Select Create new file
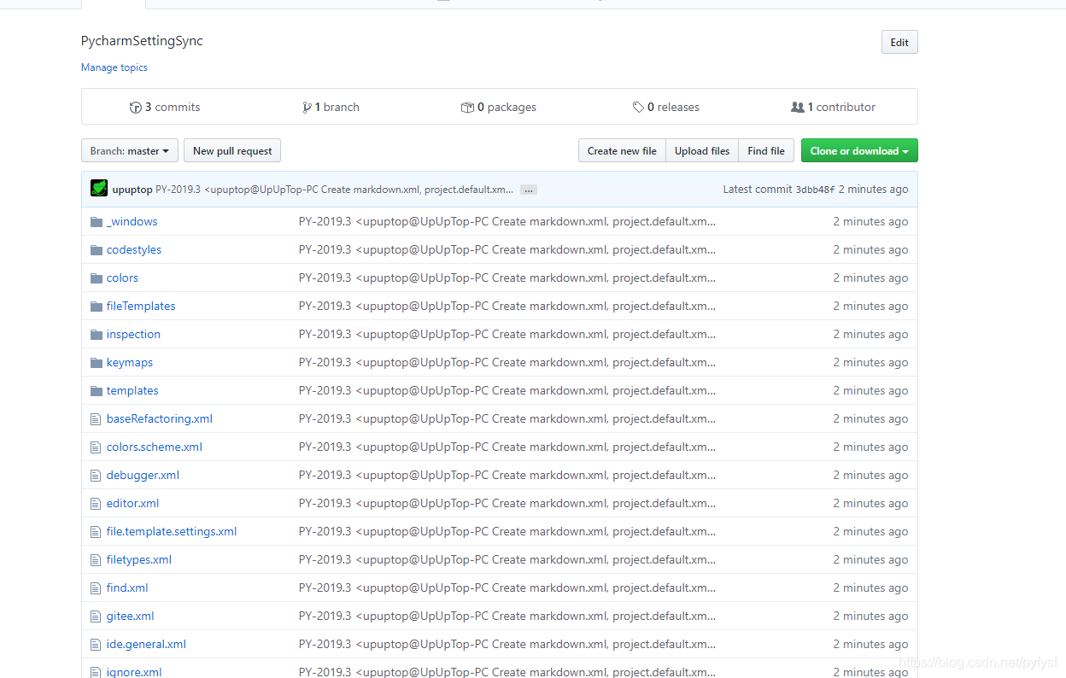This screenshot has width=1066, height=678. tap(622, 151)
